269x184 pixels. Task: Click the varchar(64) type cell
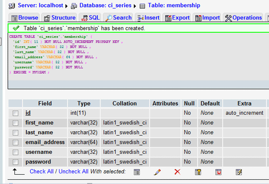click(x=84, y=142)
